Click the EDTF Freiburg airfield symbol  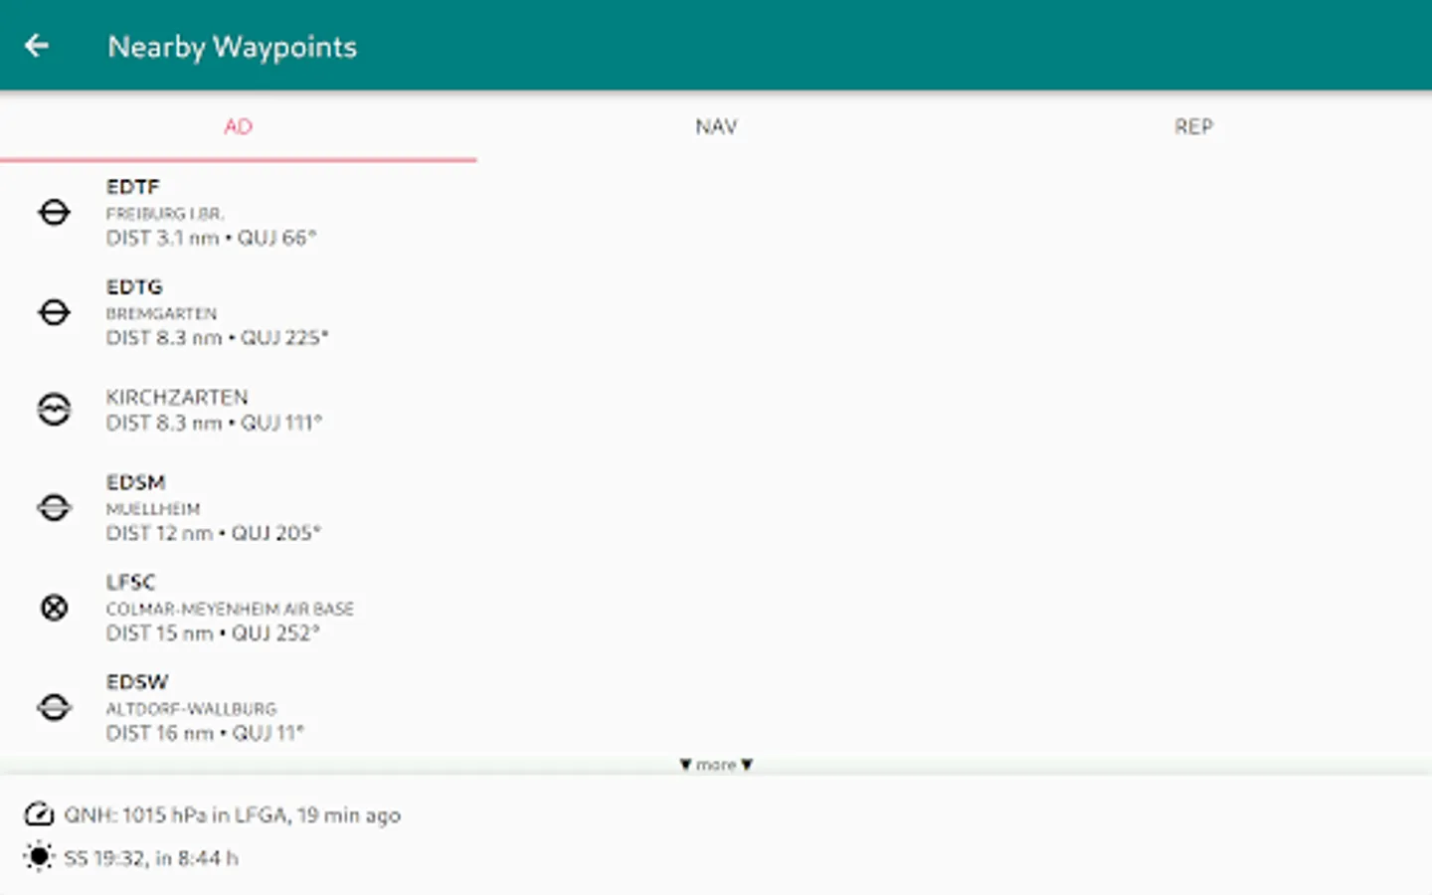(54, 212)
